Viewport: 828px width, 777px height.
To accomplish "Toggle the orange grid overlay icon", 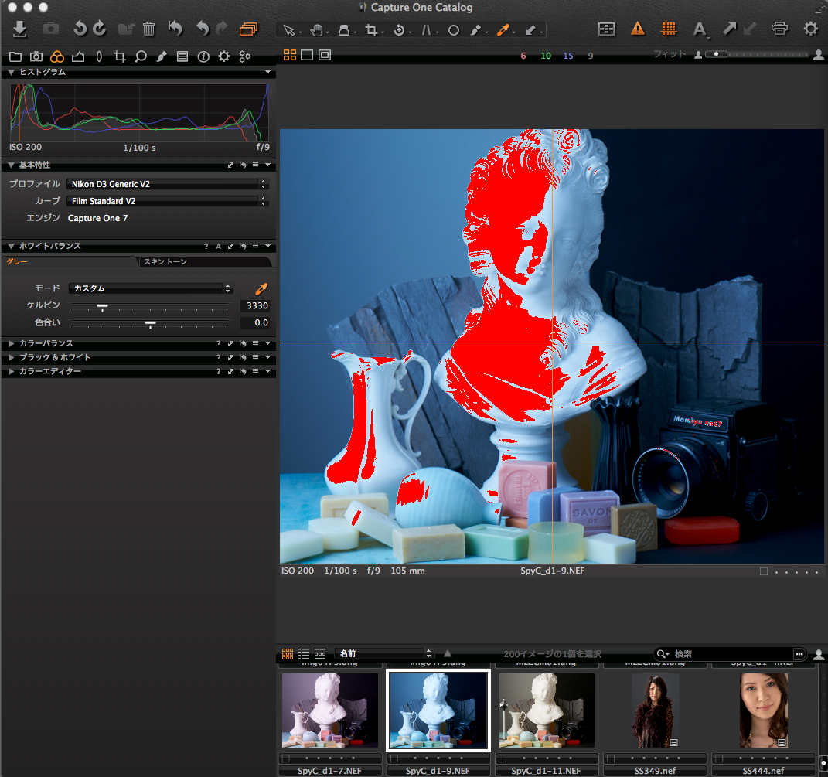I will [x=669, y=29].
